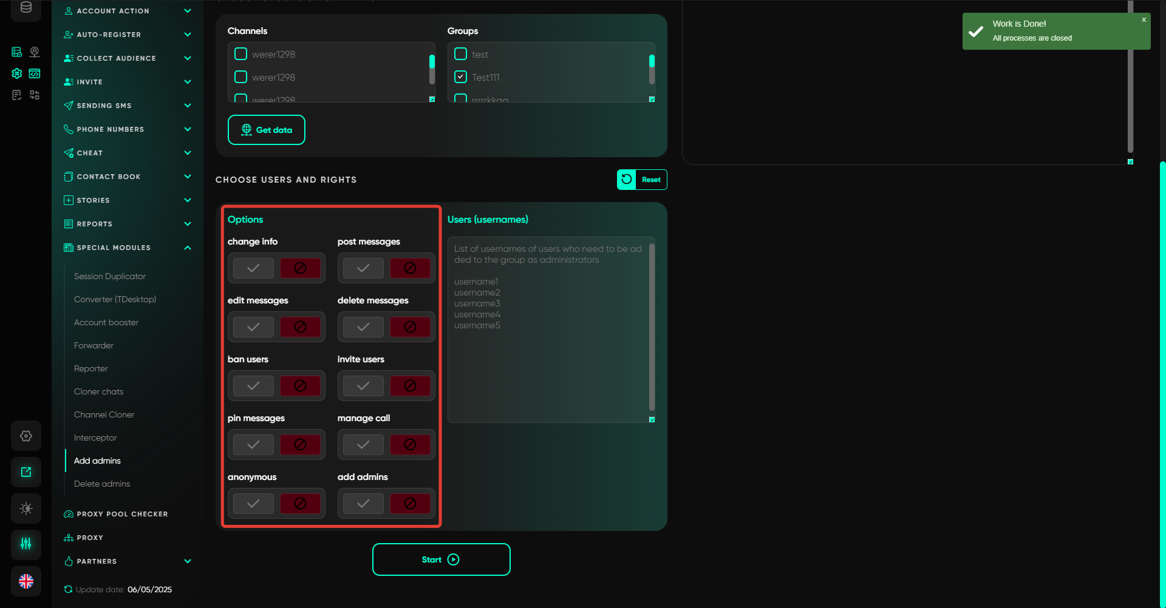This screenshot has height=608, width=1166.
Task: Click the external link icon in left rail
Action: pyautogui.click(x=26, y=472)
